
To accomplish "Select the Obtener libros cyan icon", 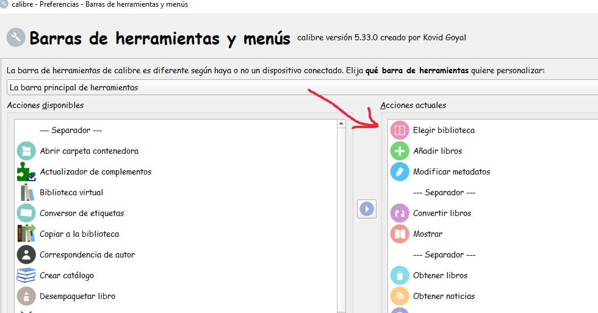I will point(399,275).
